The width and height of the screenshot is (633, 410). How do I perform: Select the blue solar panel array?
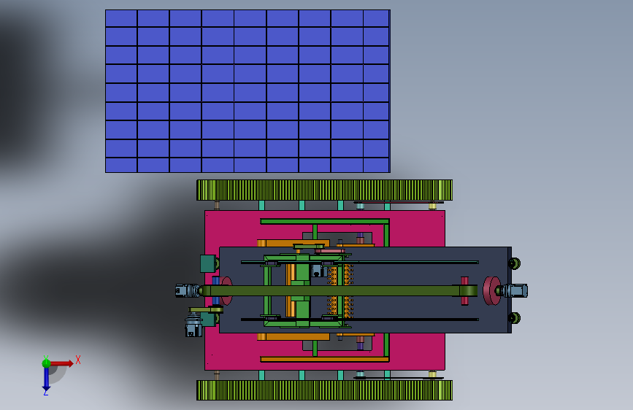[248, 91]
